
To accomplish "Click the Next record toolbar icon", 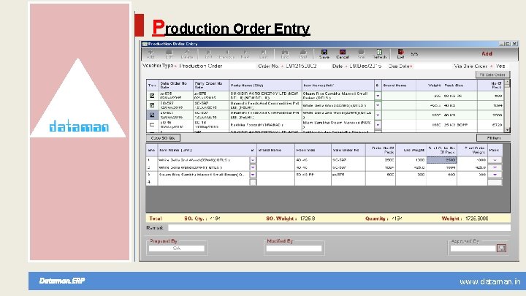I will click(245, 53).
